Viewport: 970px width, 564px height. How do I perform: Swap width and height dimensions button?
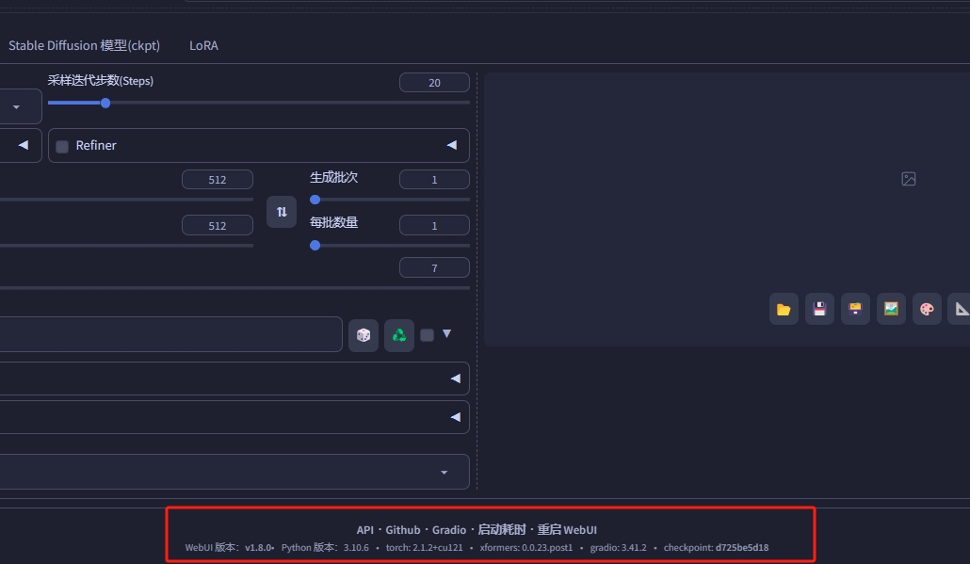coord(282,212)
